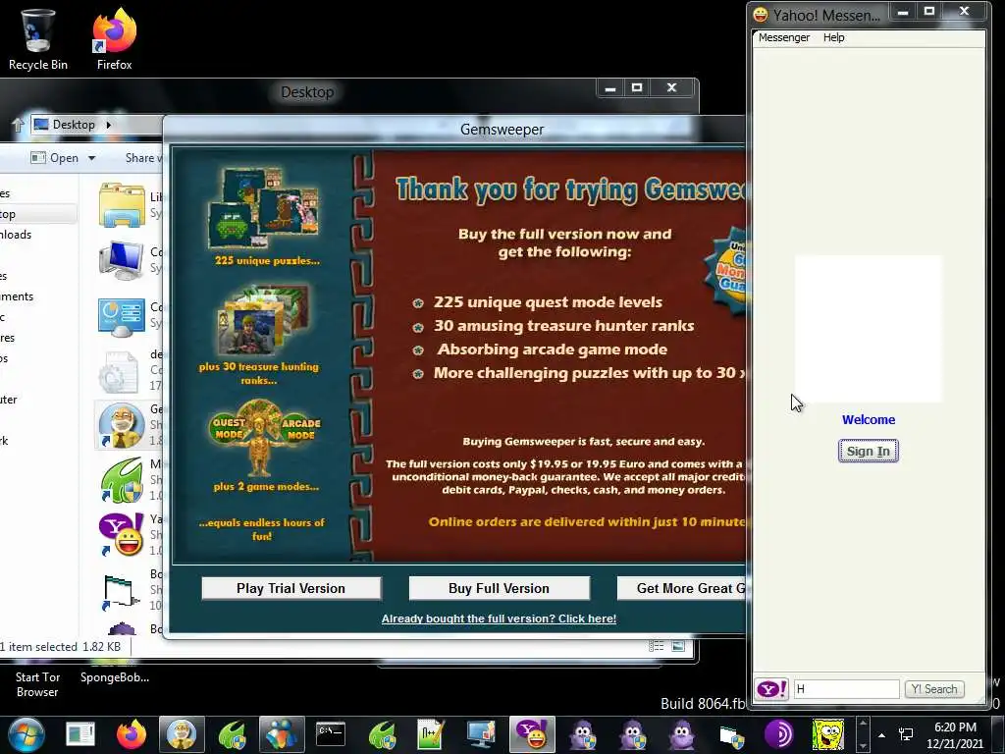Open the Messenger menu in Yahoo Messenger

(784, 37)
